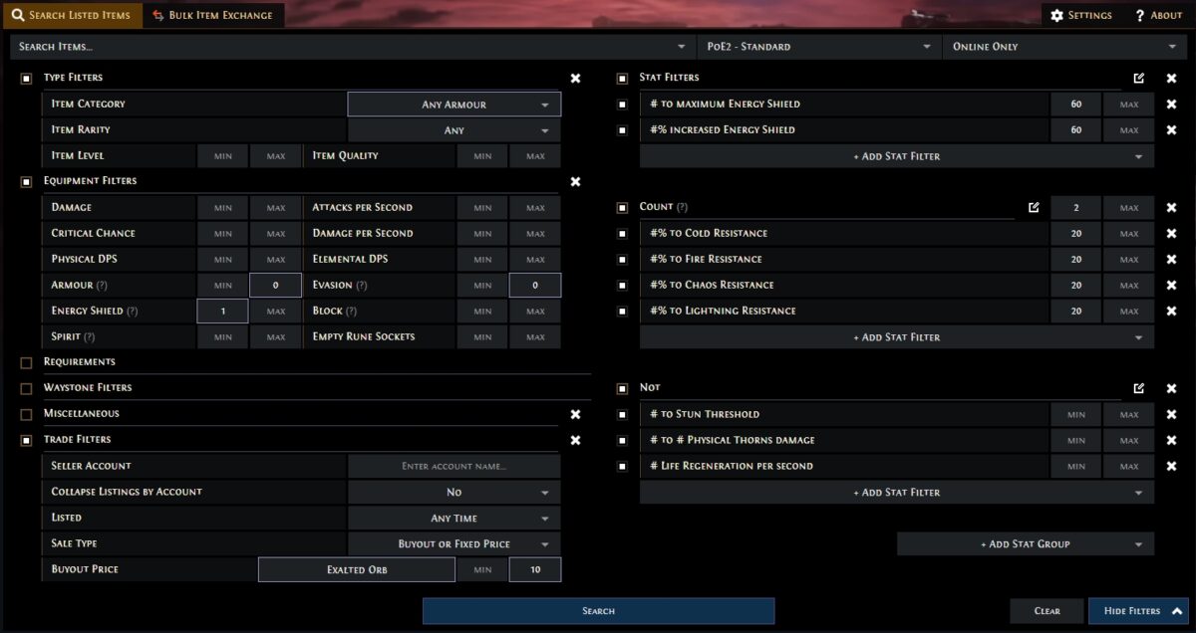Open the Online Only status dropdown
Image resolution: width=1196 pixels, height=633 pixels.
point(1063,47)
